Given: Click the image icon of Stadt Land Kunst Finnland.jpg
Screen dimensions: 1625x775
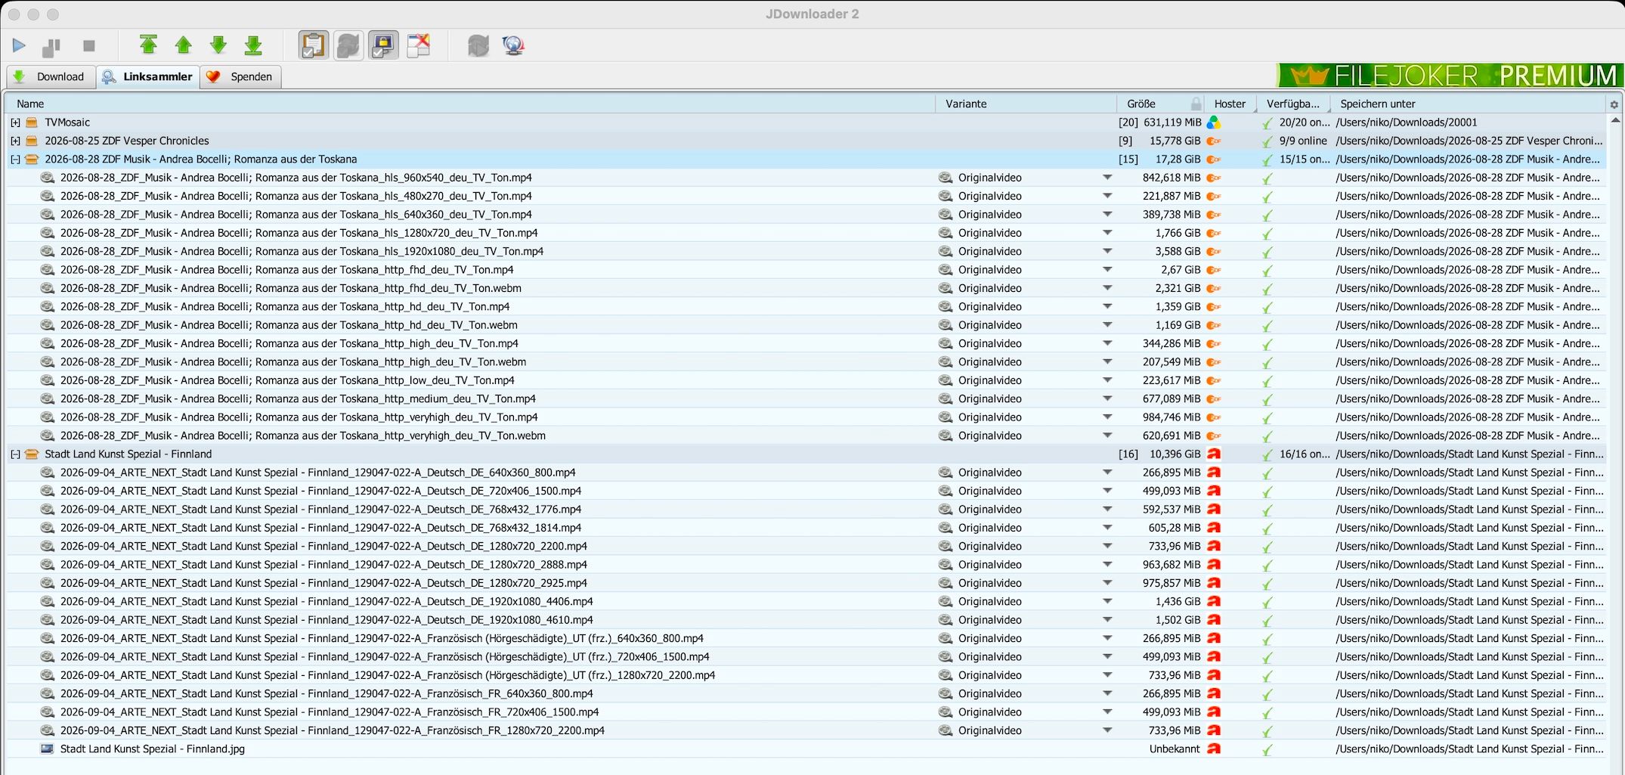Looking at the screenshot, I should [x=48, y=749].
